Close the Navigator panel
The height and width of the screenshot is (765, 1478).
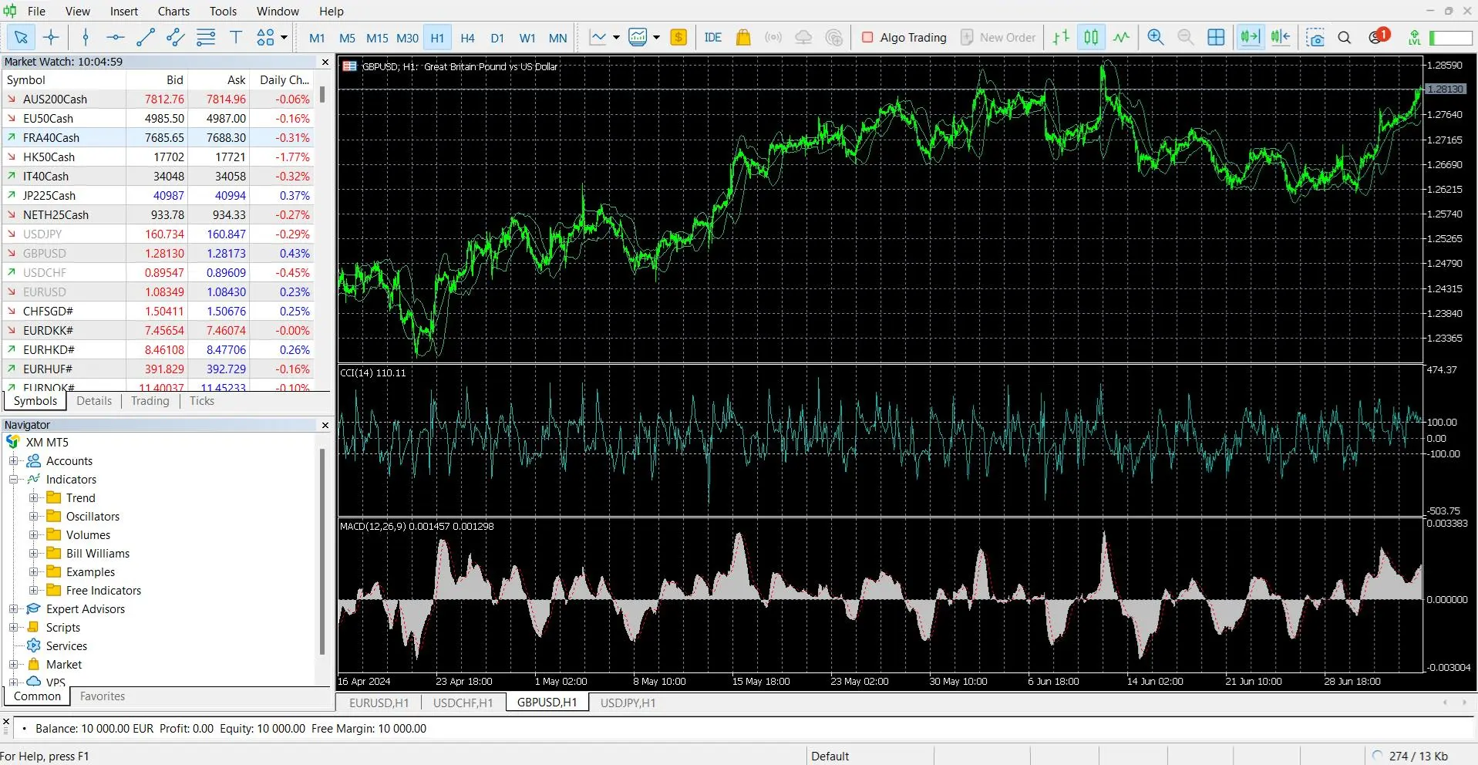325,425
